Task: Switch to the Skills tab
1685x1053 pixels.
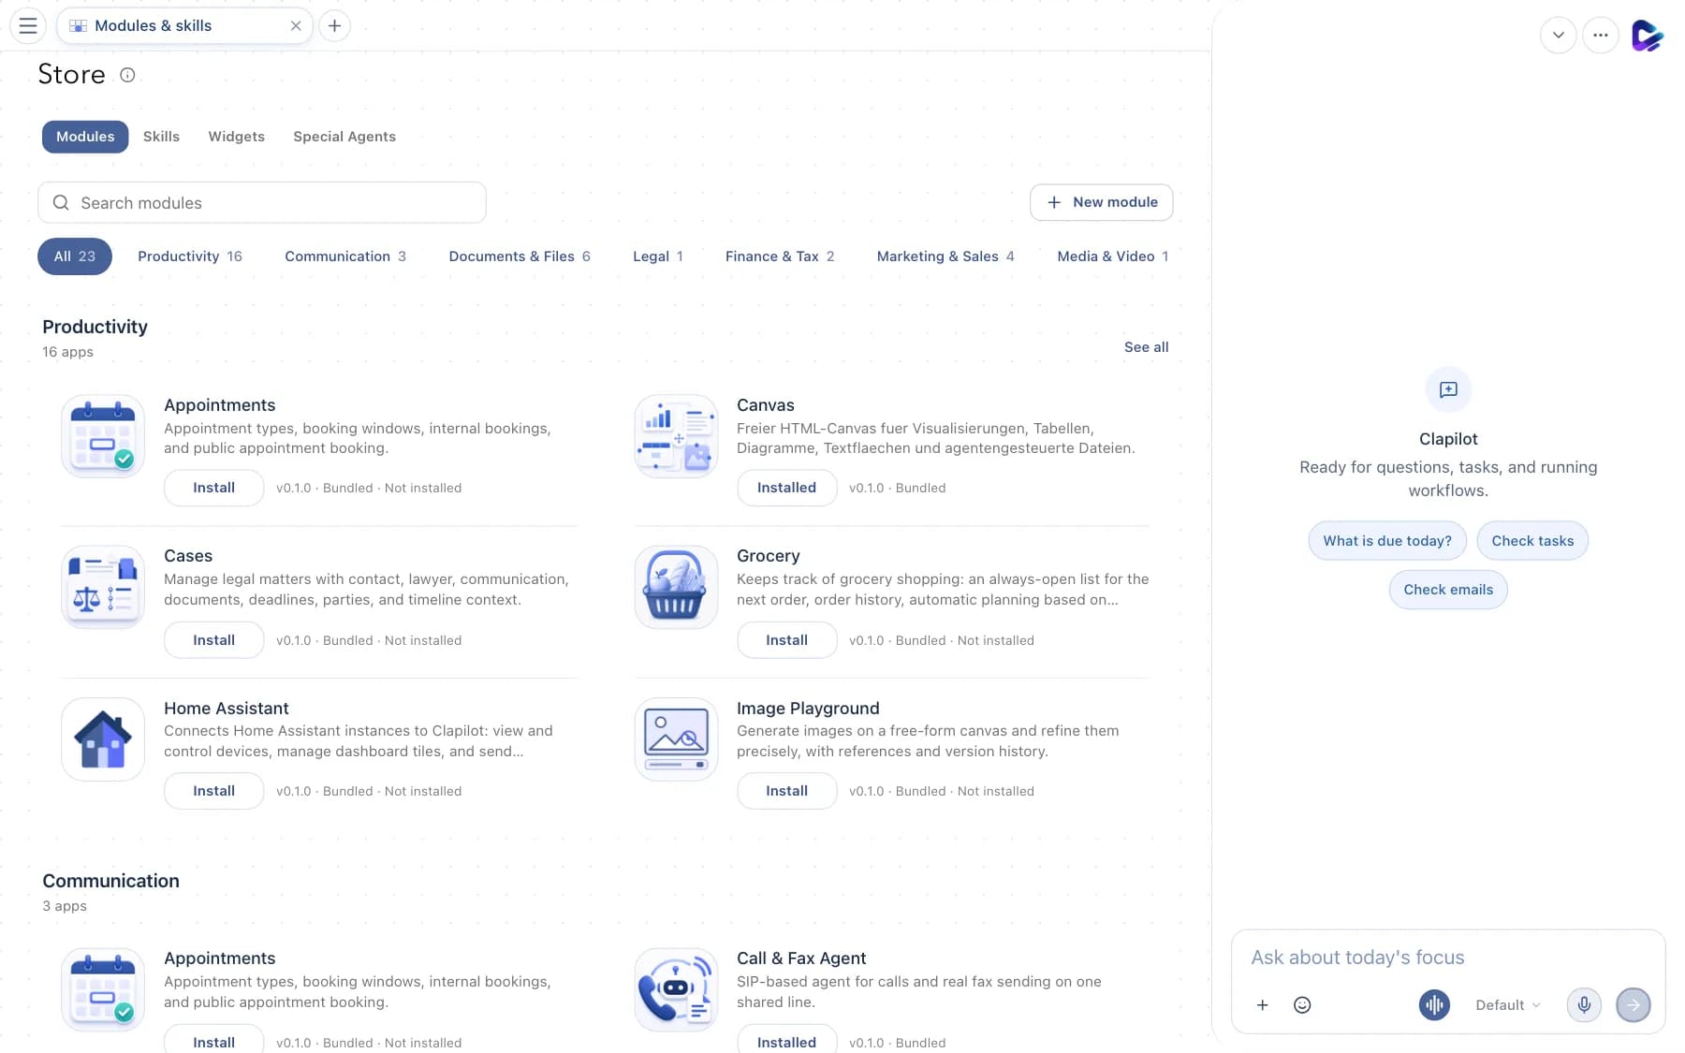Action: tap(161, 137)
